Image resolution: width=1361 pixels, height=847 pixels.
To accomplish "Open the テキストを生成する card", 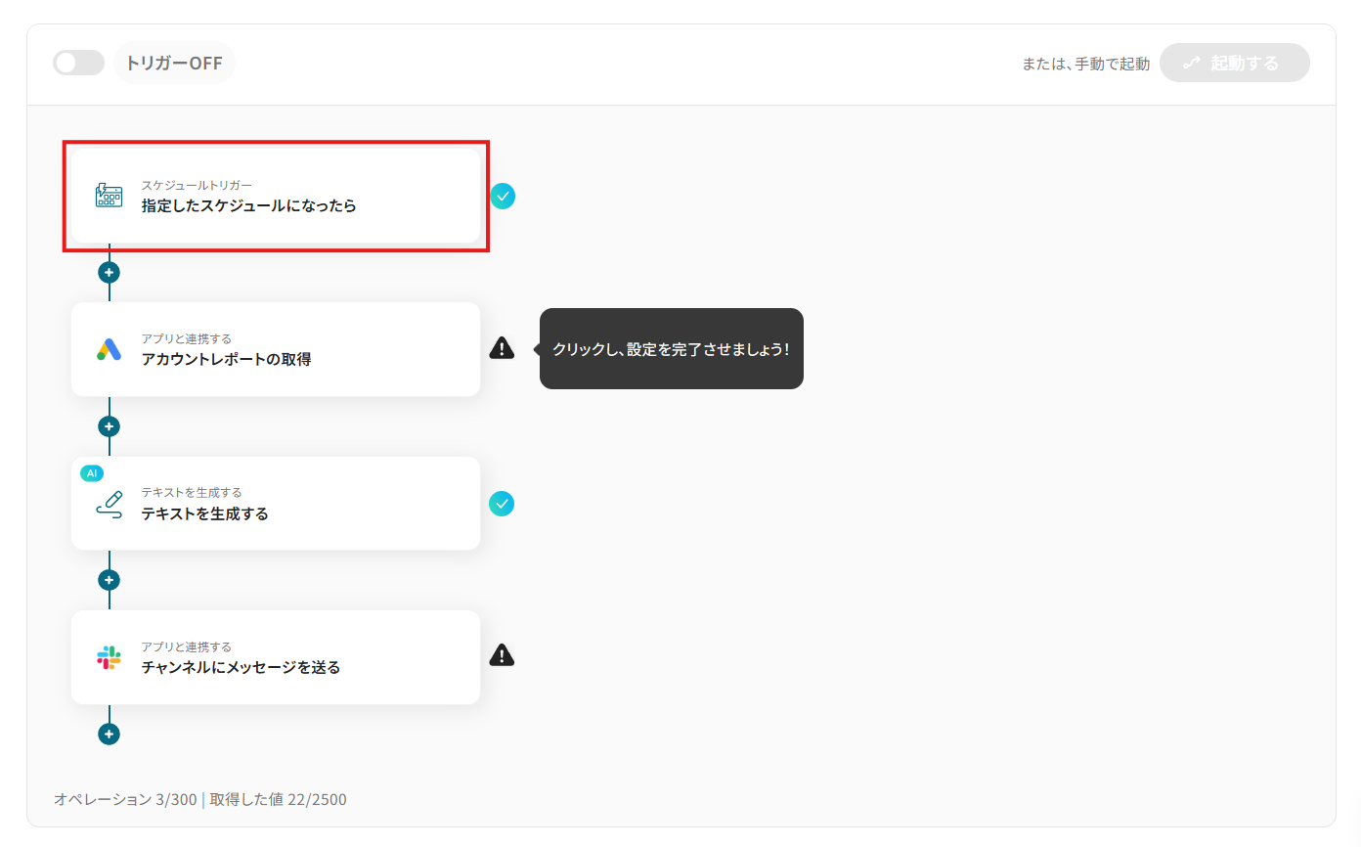I will [x=276, y=503].
